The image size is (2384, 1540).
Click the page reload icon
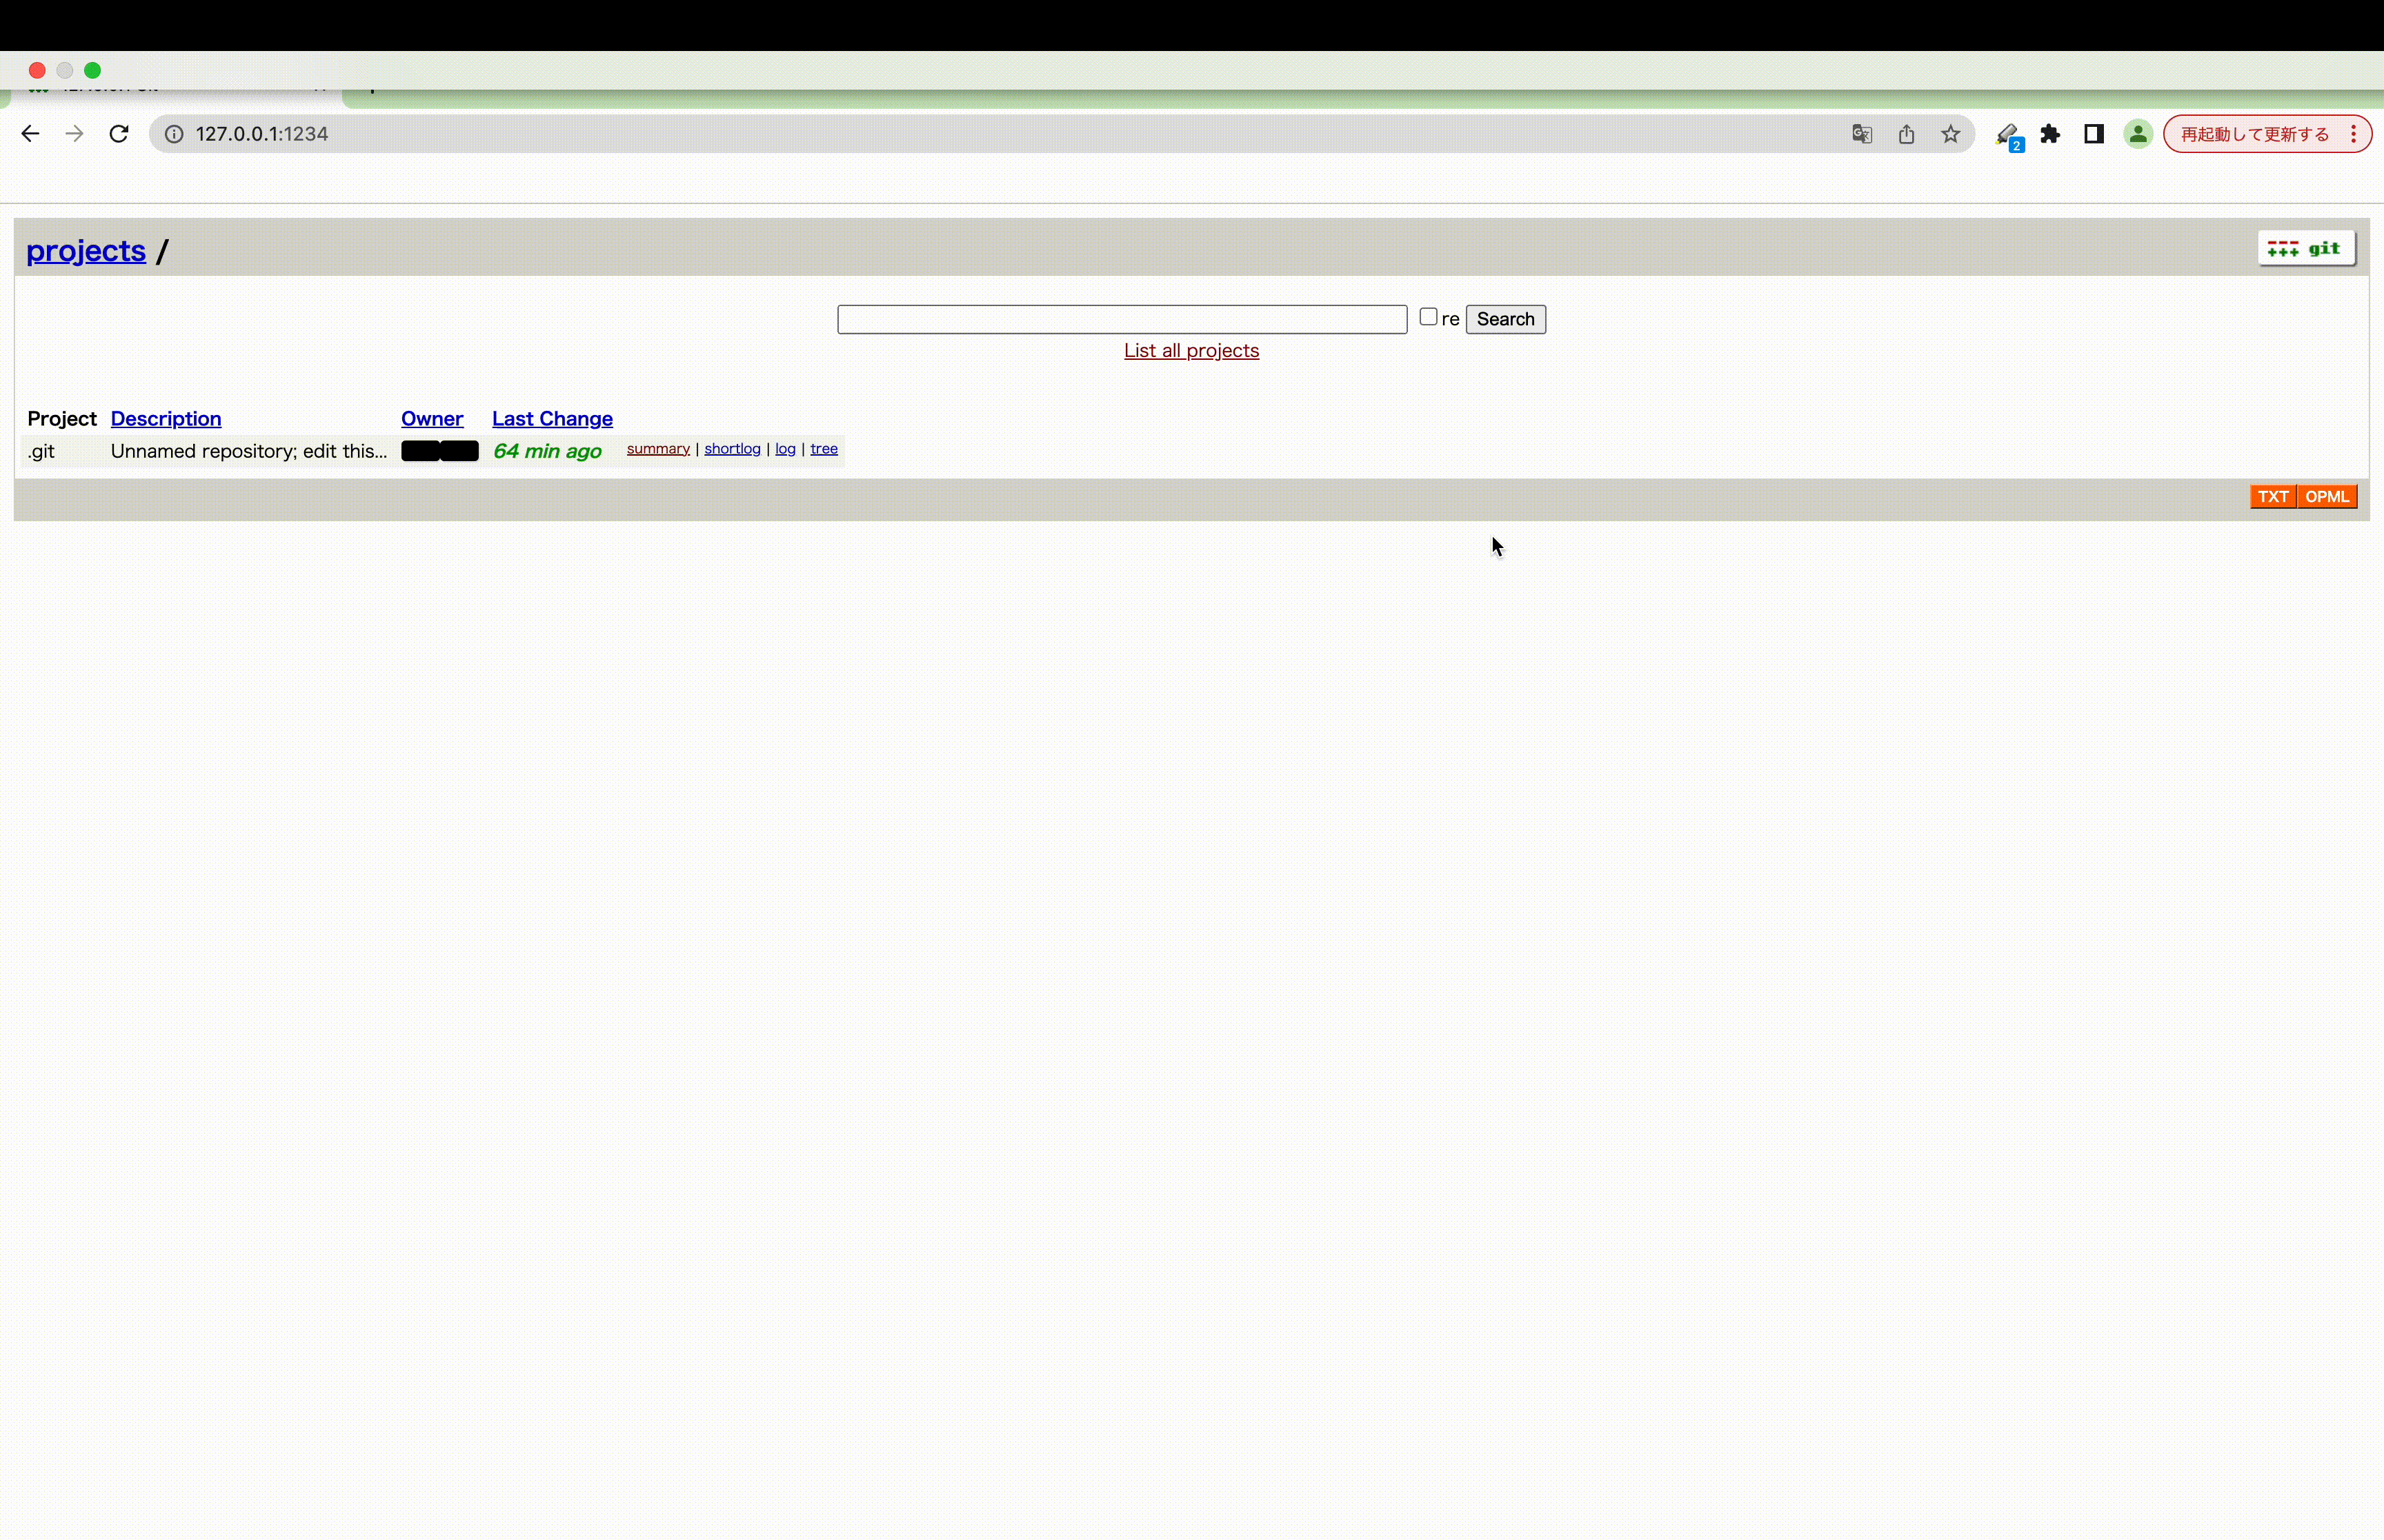(118, 133)
